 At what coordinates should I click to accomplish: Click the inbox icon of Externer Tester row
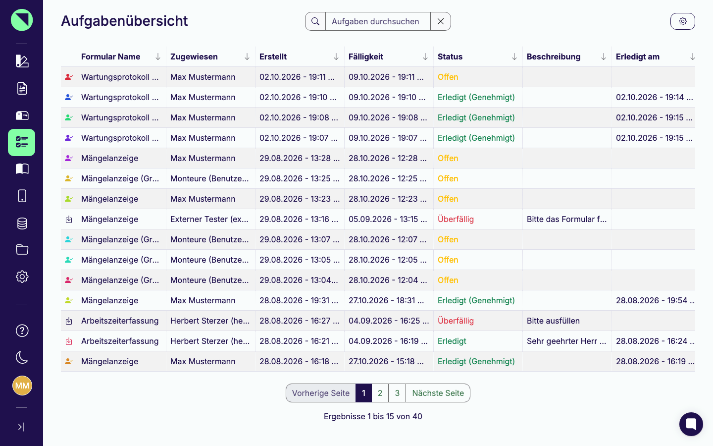point(69,219)
